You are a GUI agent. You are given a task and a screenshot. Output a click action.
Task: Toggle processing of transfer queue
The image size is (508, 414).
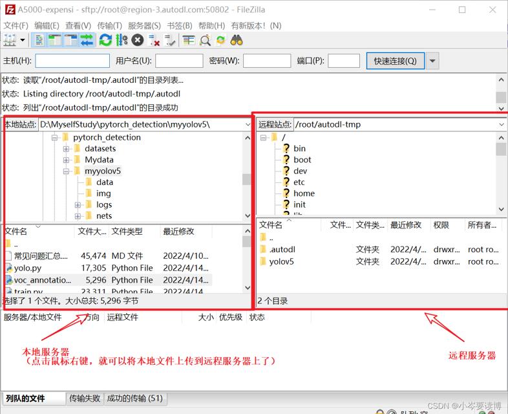(122, 41)
